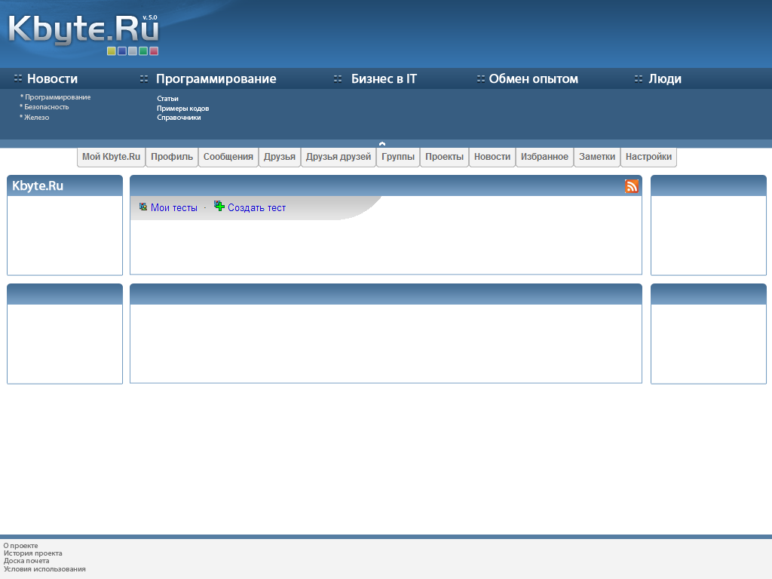Open the Обмен опытом menu
The height and width of the screenshot is (579, 772).
pos(533,78)
